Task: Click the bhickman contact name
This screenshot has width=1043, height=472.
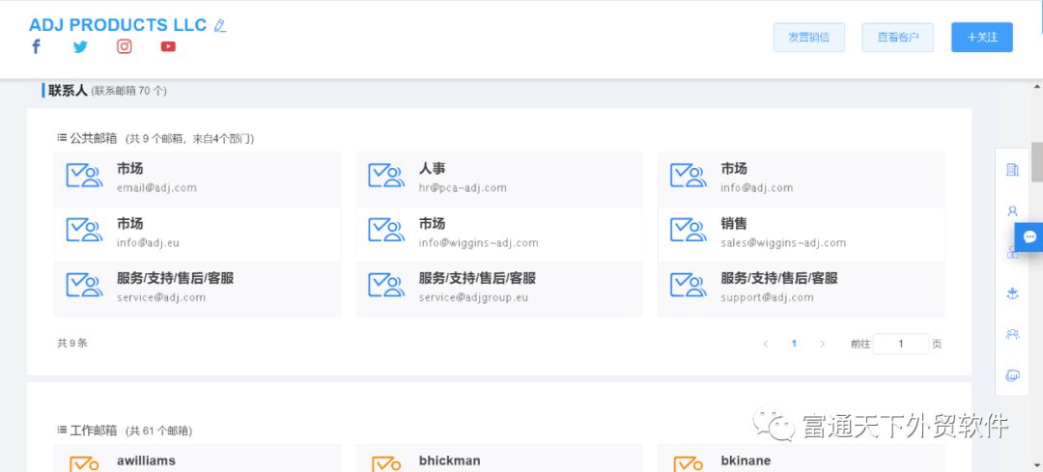Action: [x=450, y=460]
